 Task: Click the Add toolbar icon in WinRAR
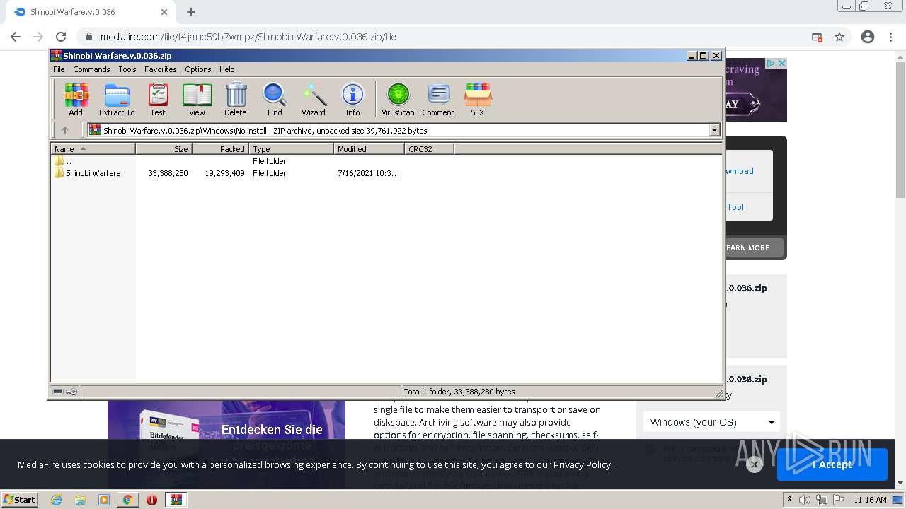(76, 99)
